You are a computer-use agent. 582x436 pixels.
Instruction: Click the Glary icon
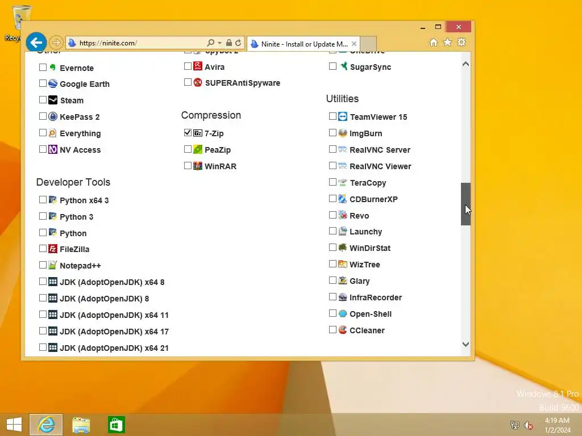343,280
